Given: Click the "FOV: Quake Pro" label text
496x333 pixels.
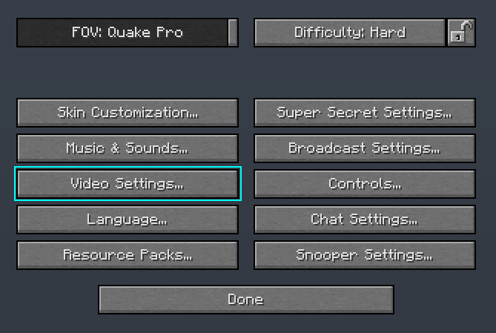Looking at the screenshot, I should pos(128,33).
